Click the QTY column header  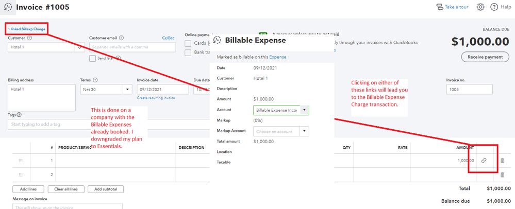tap(346, 148)
